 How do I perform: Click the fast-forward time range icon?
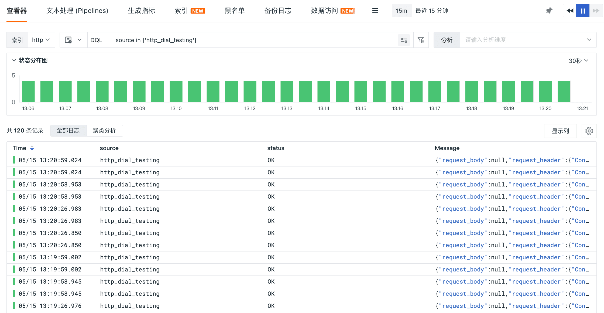(596, 11)
